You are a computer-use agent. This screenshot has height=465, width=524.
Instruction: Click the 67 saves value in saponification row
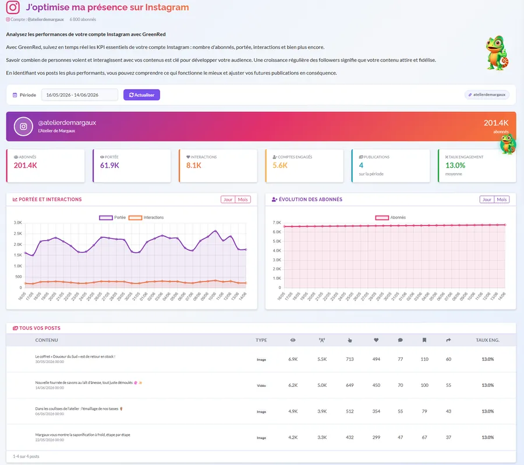[x=424, y=438]
